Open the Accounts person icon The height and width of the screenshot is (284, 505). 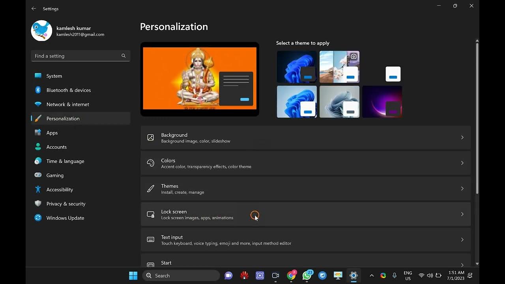tap(38, 147)
